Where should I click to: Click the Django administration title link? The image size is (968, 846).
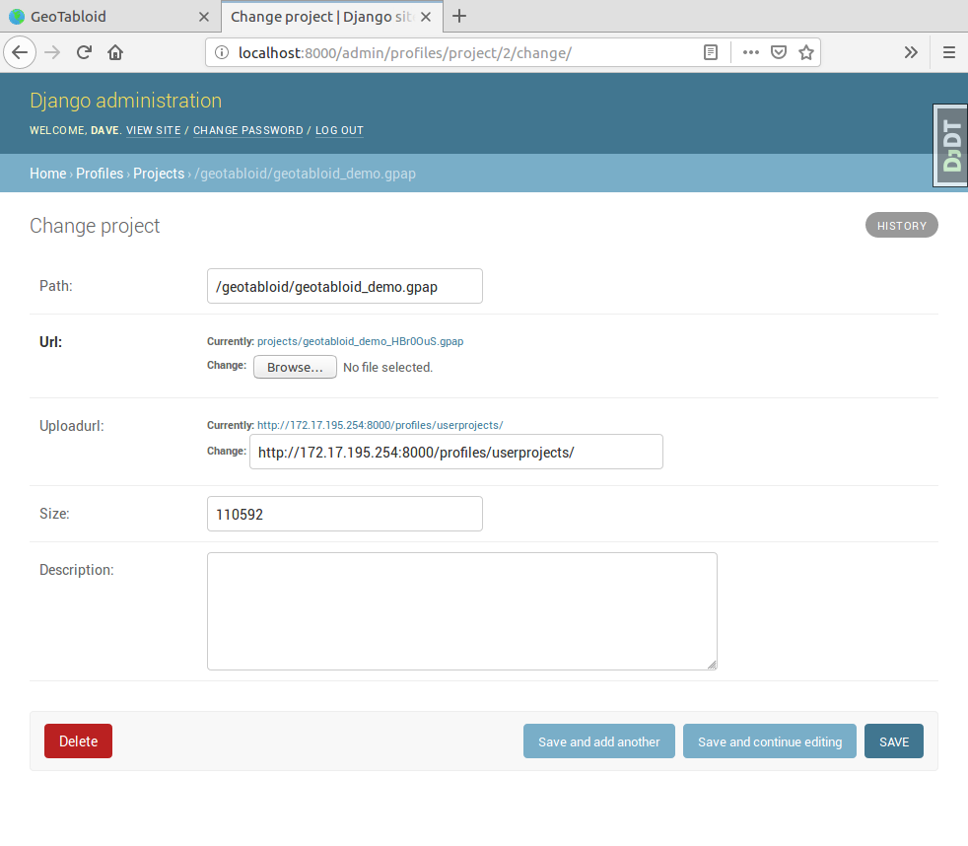click(x=125, y=101)
